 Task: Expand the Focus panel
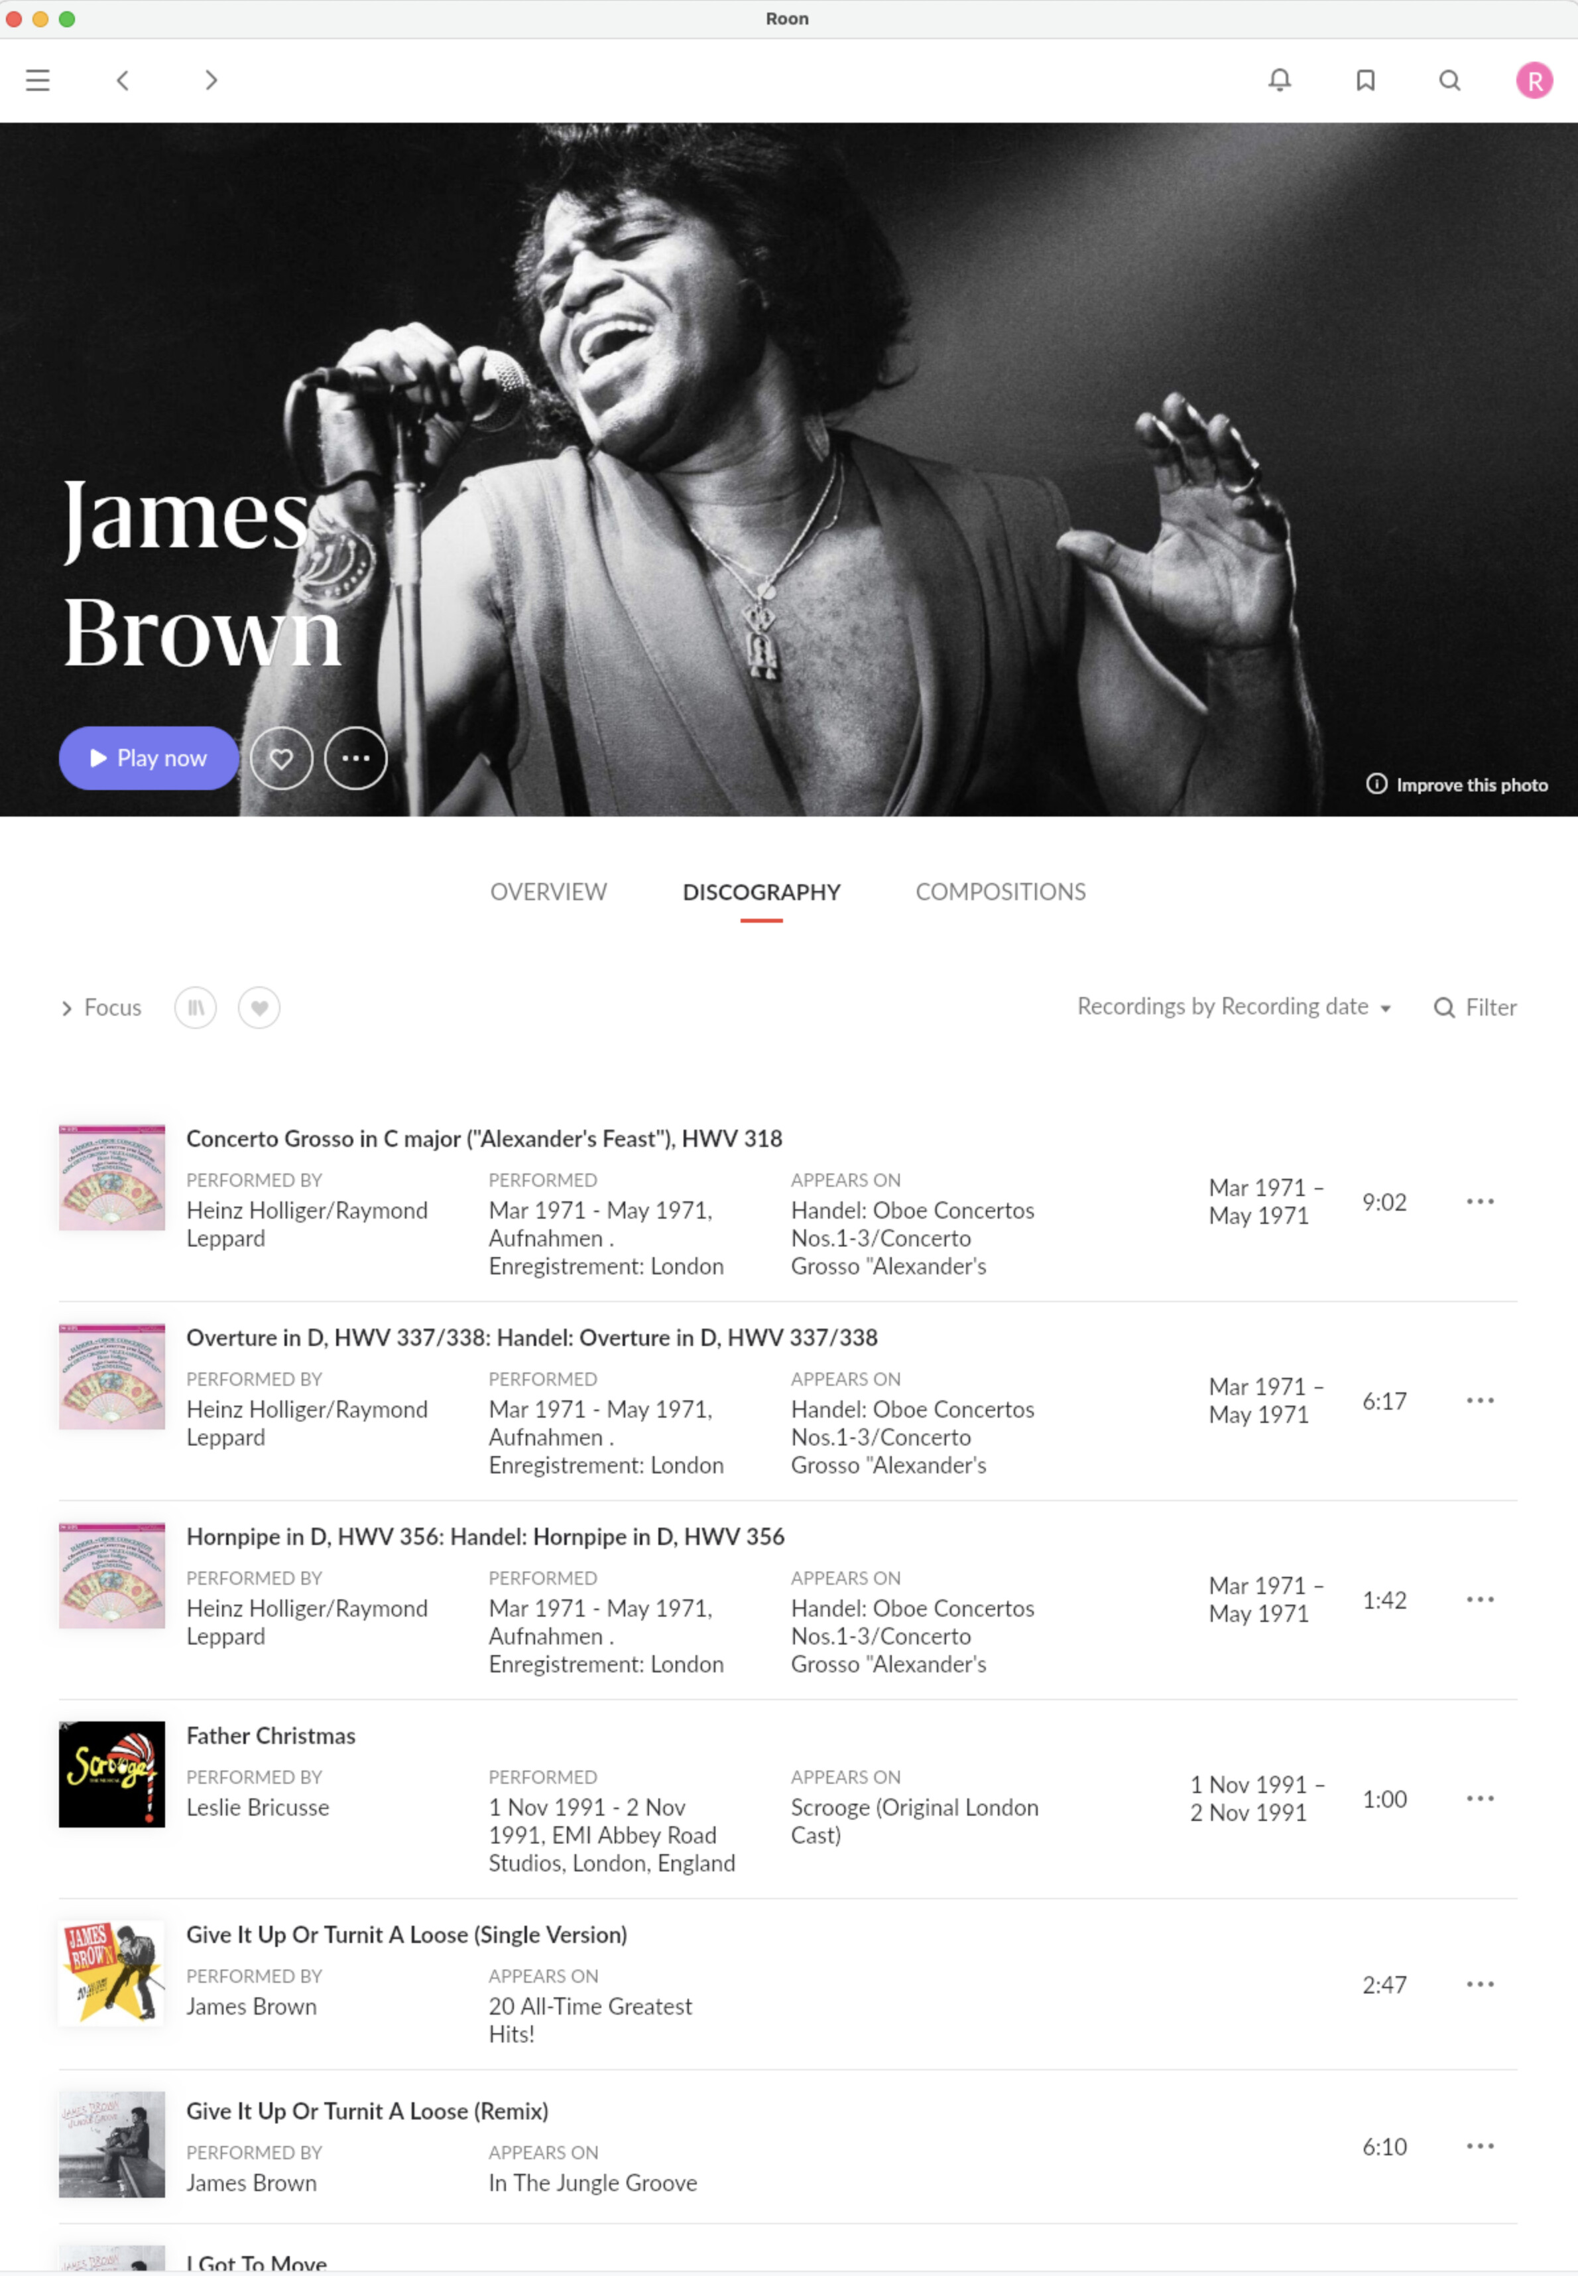[x=101, y=1007]
